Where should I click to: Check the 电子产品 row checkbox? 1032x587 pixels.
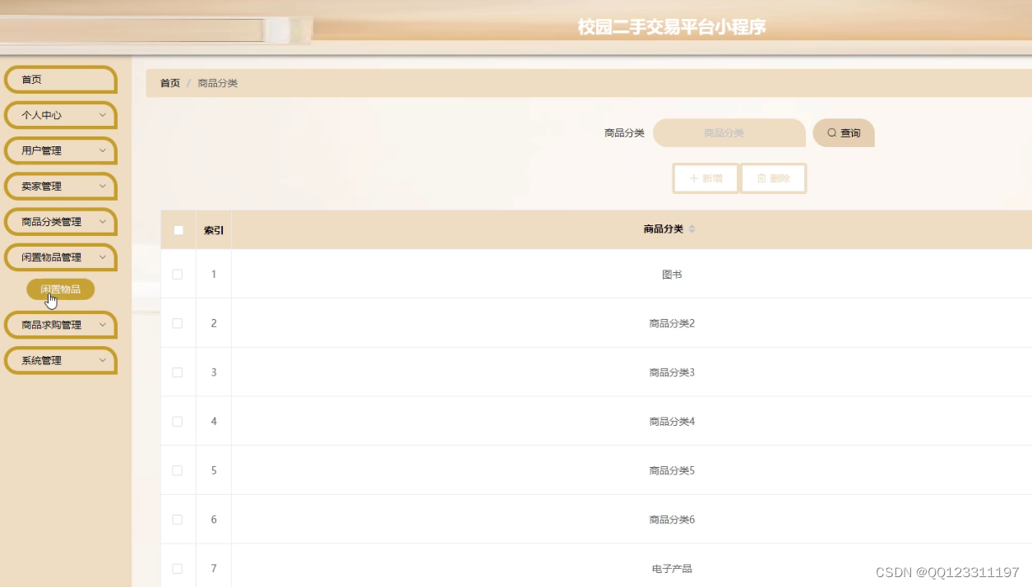(177, 569)
